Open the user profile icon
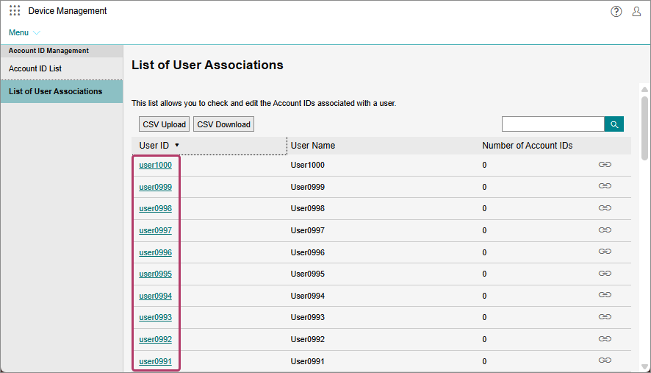Screen dimensions: 651x373 coord(636,11)
